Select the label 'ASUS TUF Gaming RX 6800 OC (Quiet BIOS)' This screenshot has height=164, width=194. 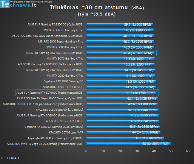click(x=55, y=25)
